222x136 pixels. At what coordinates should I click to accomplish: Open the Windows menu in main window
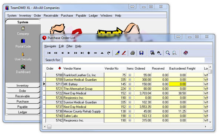tap(106, 16)
